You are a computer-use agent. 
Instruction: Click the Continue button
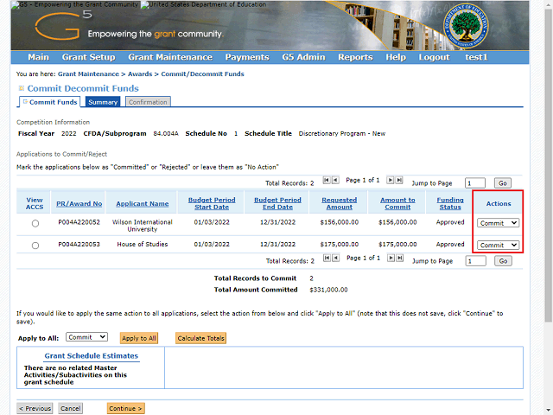(125, 408)
